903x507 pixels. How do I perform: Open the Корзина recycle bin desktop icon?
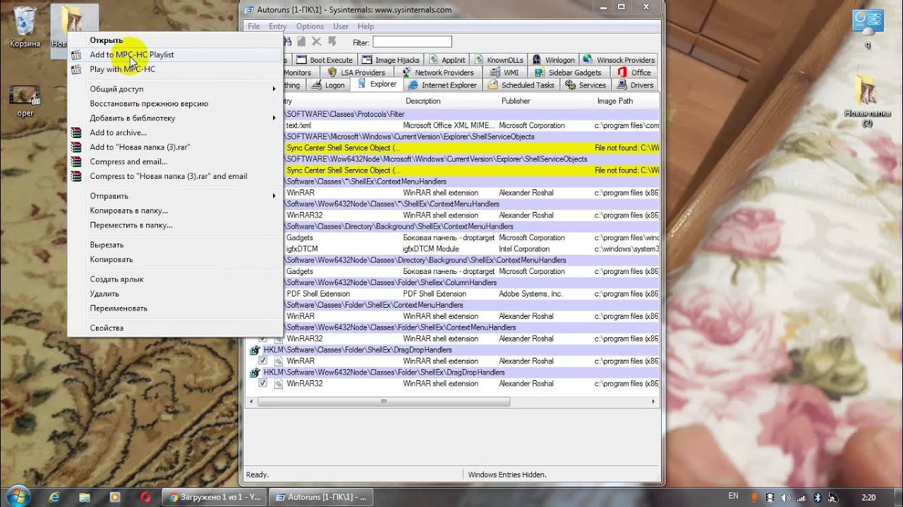(25, 27)
